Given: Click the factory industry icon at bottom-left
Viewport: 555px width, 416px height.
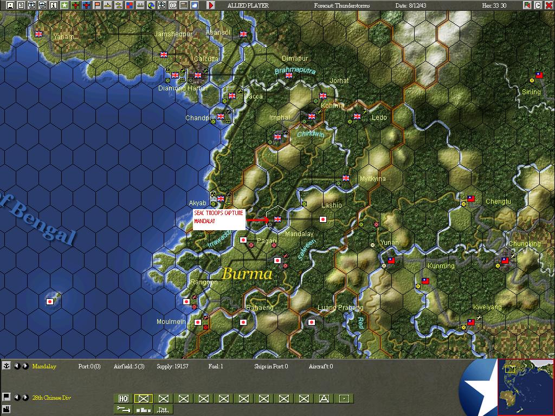Looking at the screenshot, I should pyautogui.click(x=6, y=409).
